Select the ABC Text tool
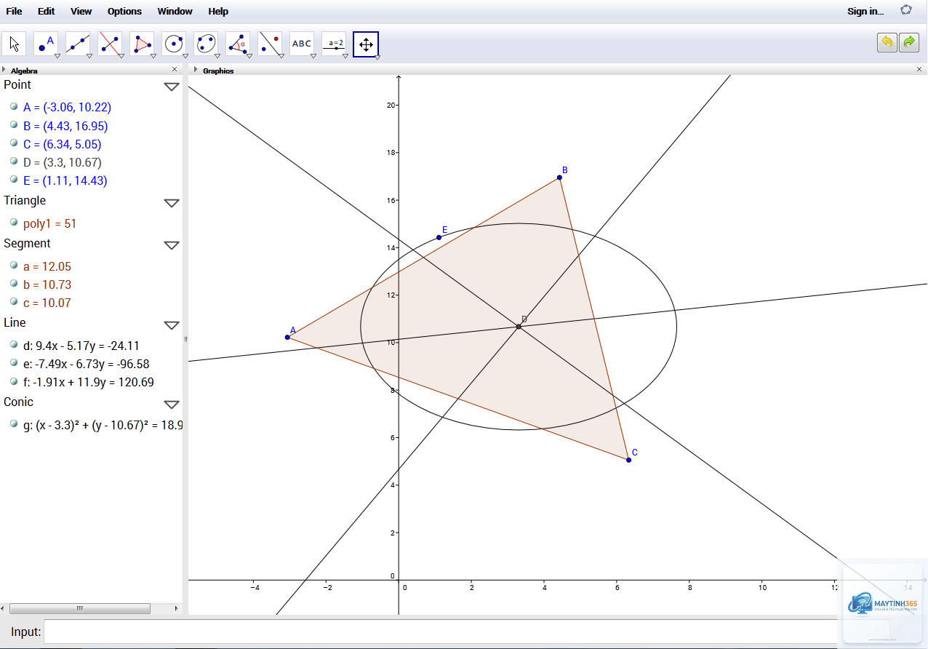Screen dimensions: 928x649 pos(302,44)
